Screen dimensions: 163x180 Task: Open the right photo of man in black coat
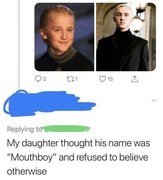point(126,37)
